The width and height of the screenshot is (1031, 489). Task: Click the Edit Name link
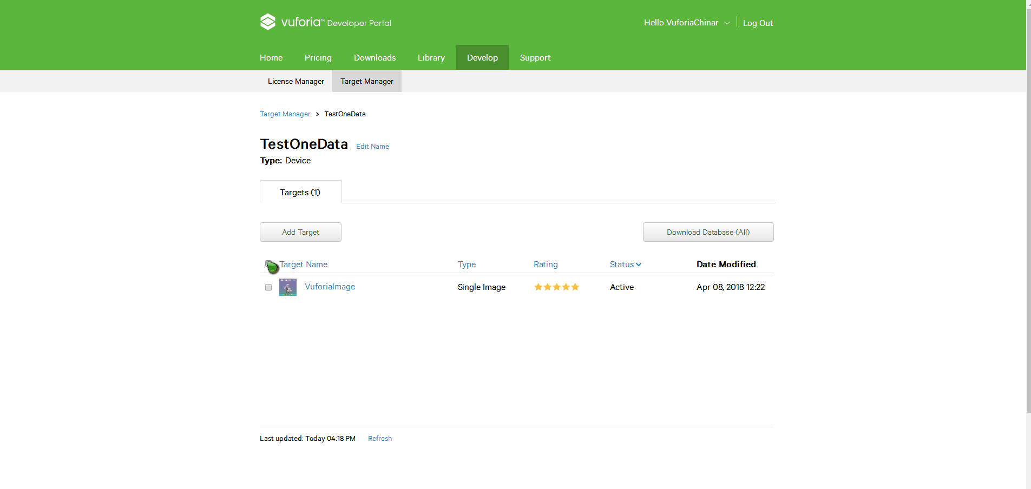(x=372, y=147)
